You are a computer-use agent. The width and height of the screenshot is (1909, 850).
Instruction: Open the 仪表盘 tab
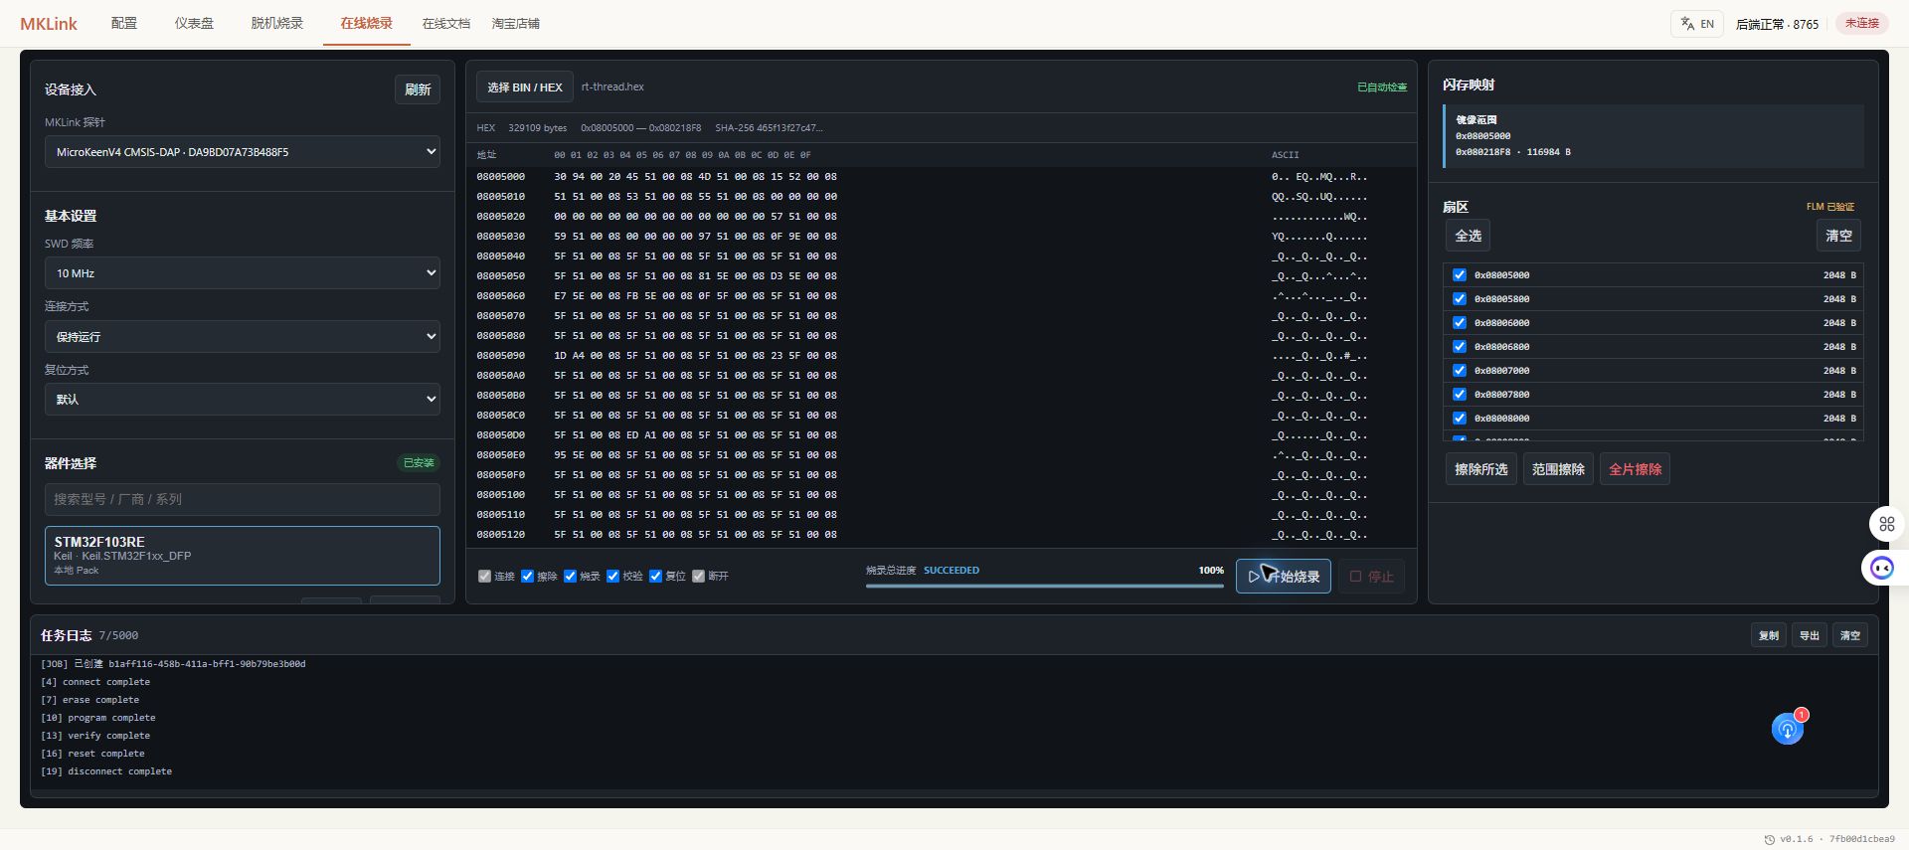194,24
